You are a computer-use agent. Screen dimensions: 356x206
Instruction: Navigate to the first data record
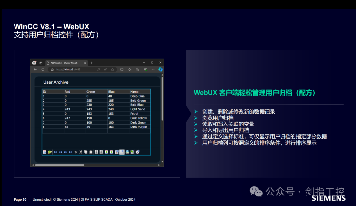[55, 152]
